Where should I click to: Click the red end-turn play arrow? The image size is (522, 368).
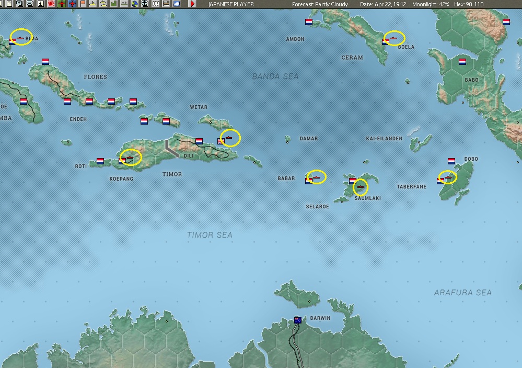point(192,4)
